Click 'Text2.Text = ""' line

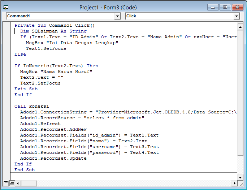42,77
